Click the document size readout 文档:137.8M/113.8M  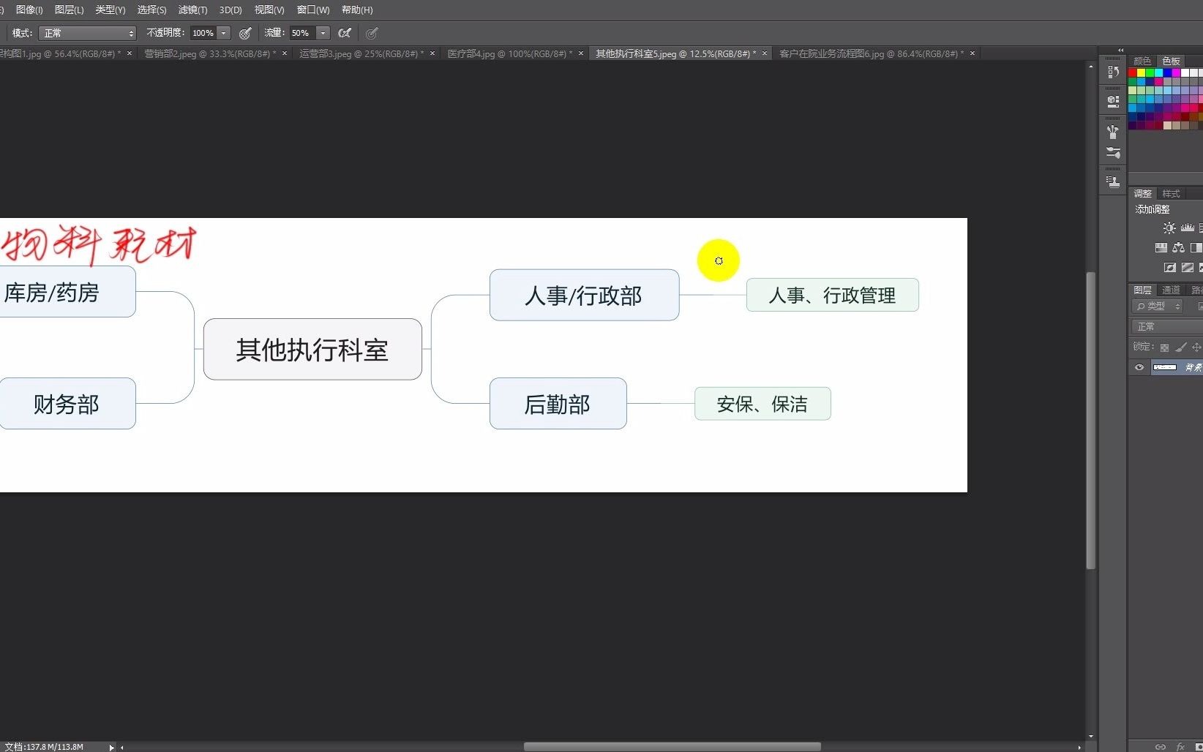point(44,747)
